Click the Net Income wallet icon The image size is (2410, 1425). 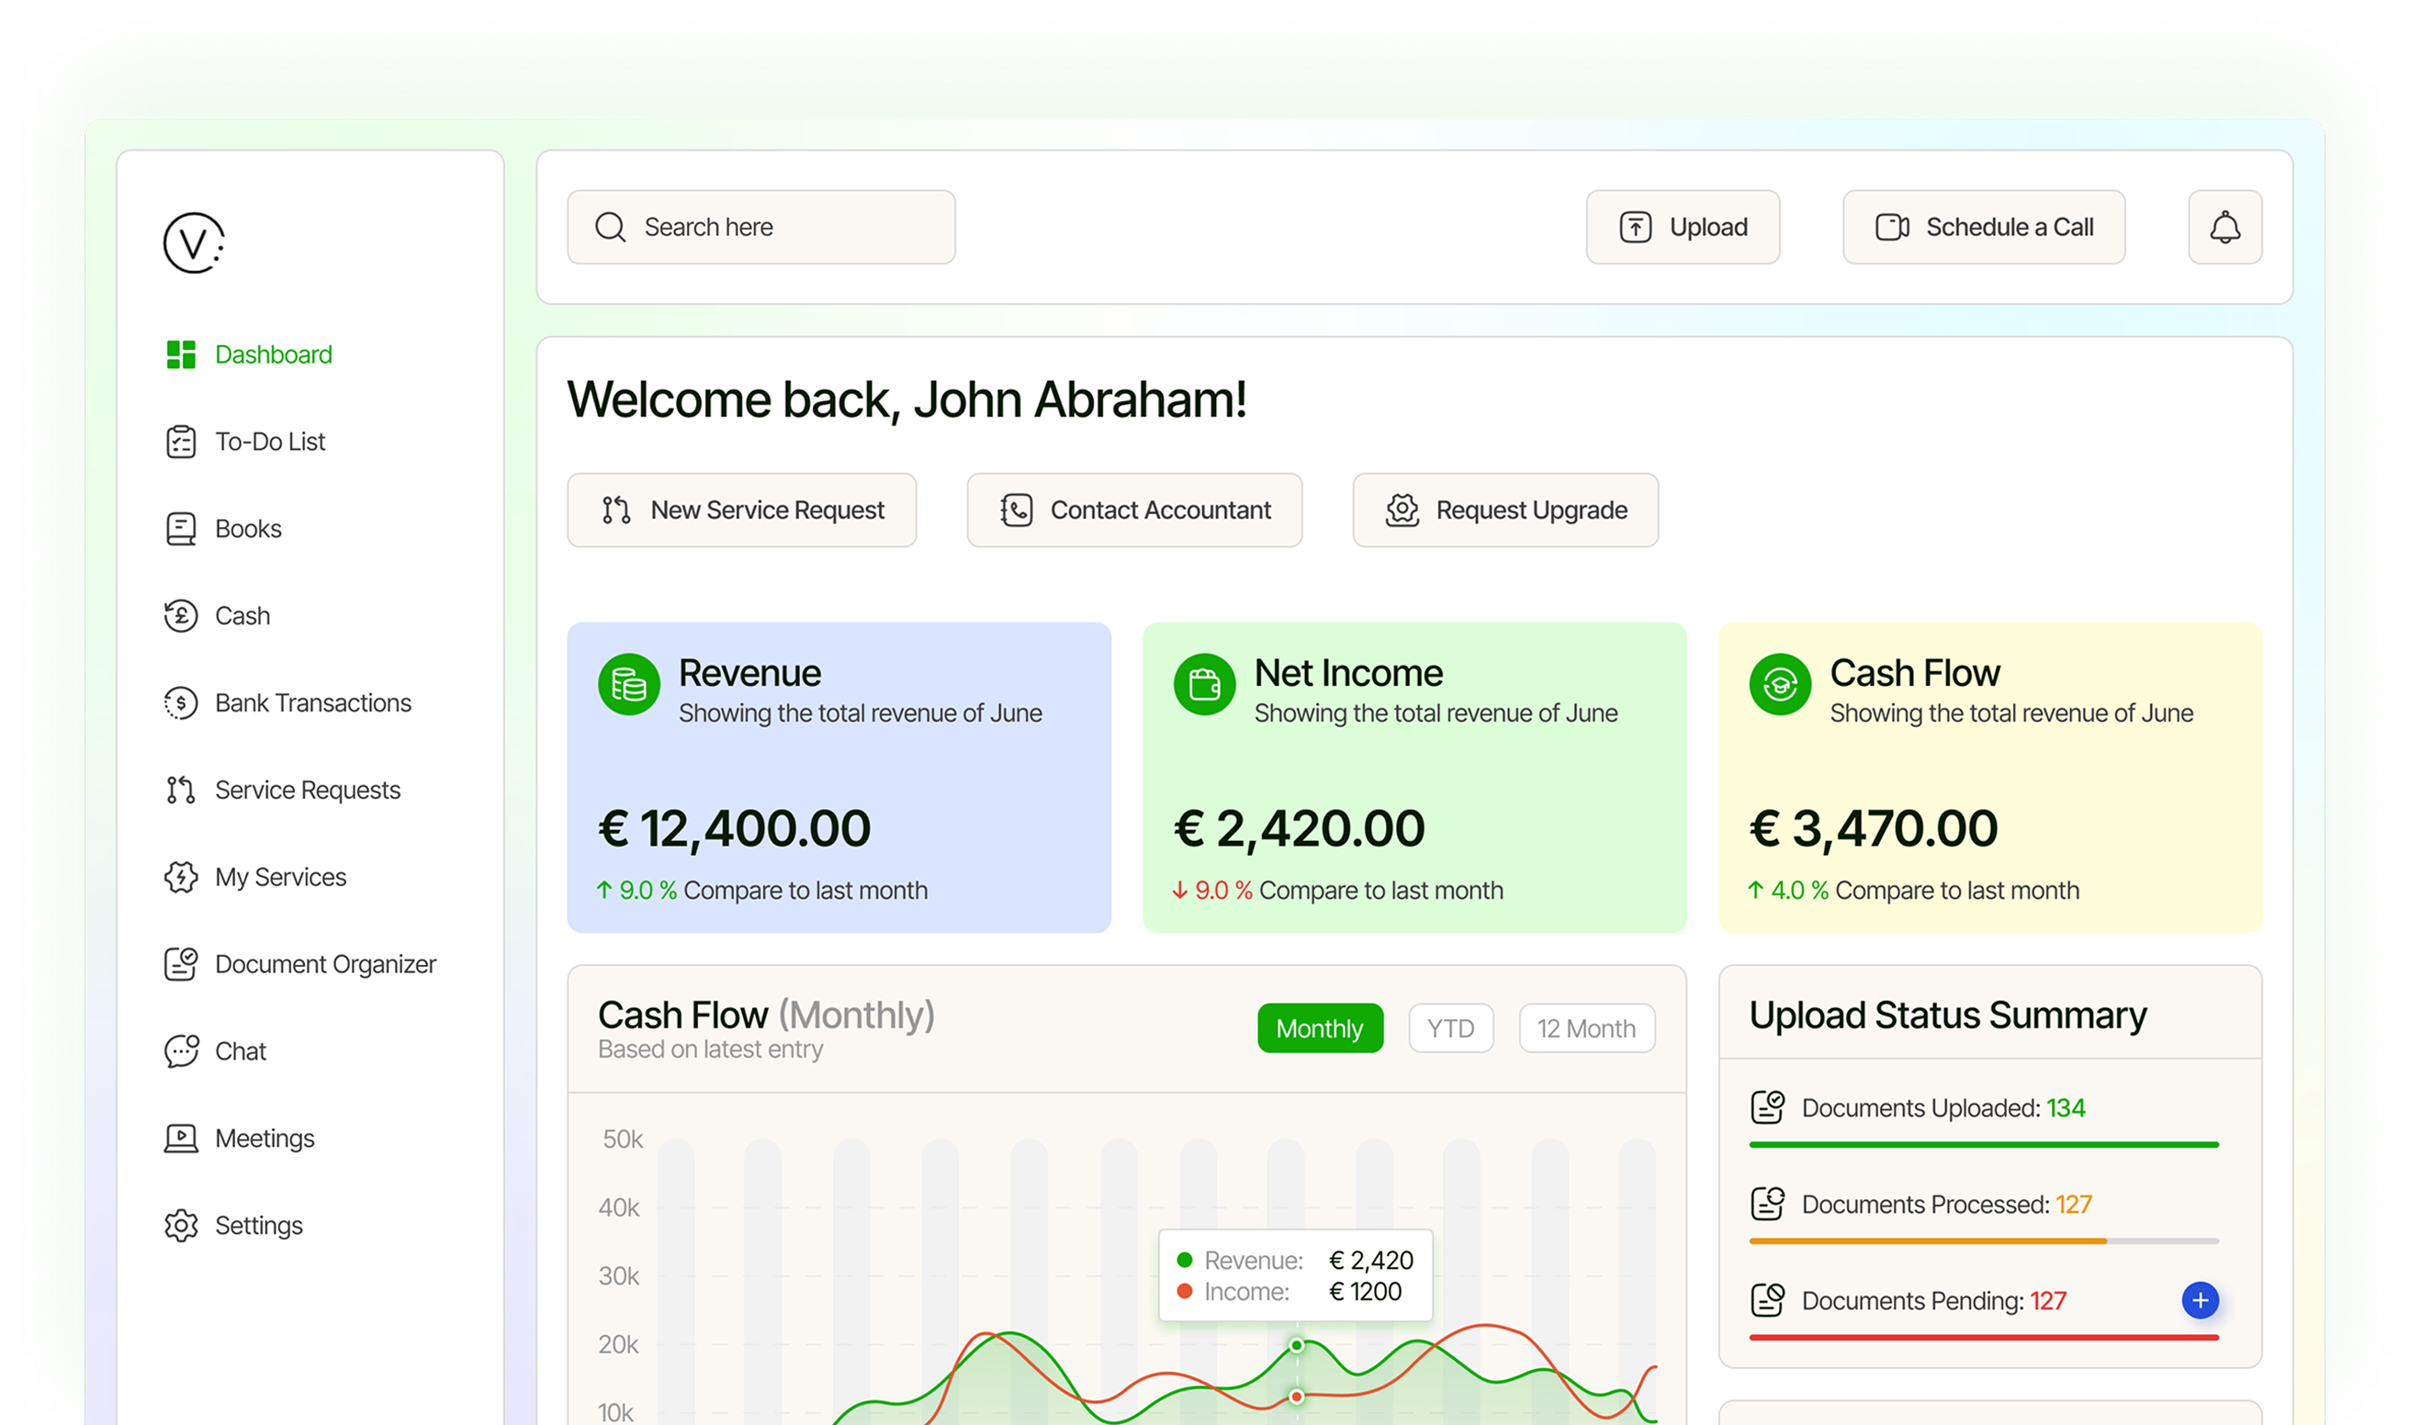(x=1204, y=685)
